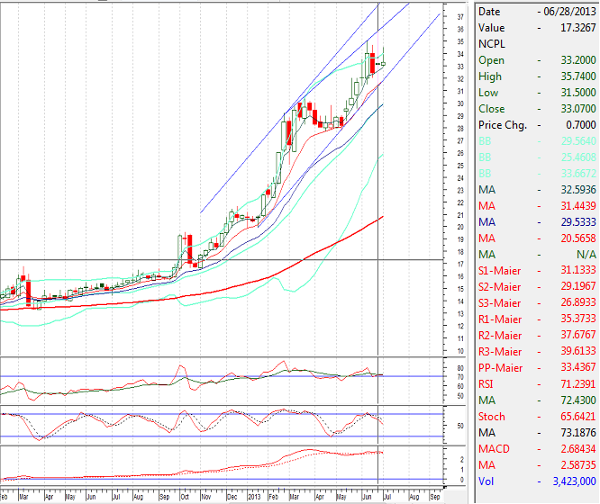Select the BB value 29.5640

(568, 141)
